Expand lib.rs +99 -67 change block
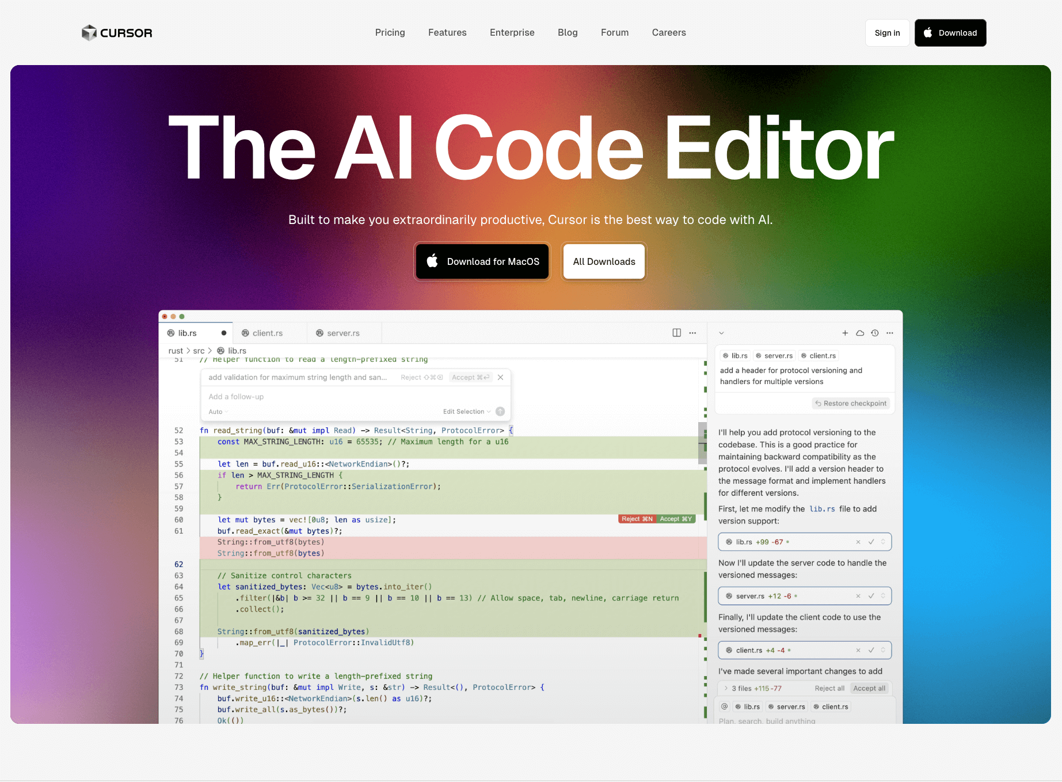Screen dimensions: 1062x782 click(883, 542)
